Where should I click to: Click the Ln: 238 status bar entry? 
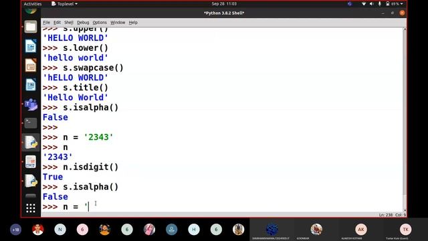pyautogui.click(x=385, y=215)
